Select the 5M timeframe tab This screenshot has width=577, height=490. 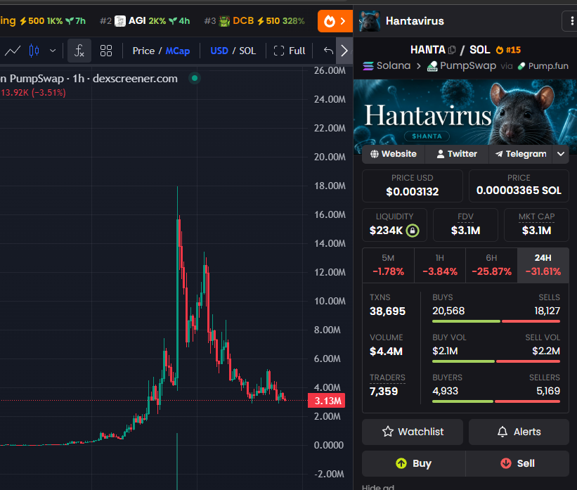coord(388,266)
